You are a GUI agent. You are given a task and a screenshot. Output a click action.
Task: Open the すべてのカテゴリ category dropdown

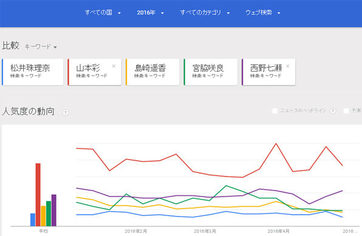tap(205, 13)
